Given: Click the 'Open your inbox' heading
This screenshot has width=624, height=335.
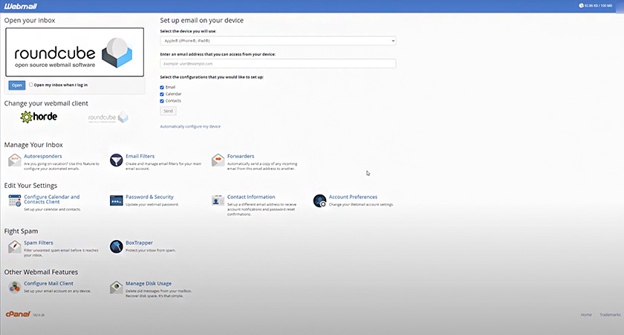Looking at the screenshot, I should point(30,20).
